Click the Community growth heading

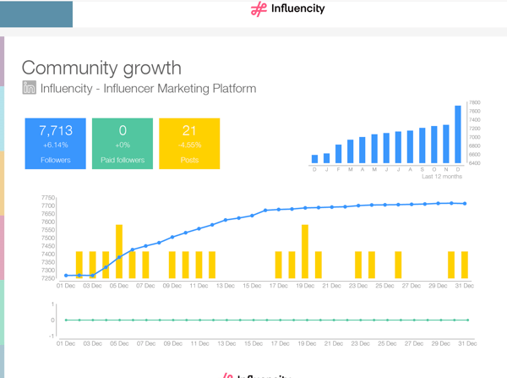pos(101,68)
